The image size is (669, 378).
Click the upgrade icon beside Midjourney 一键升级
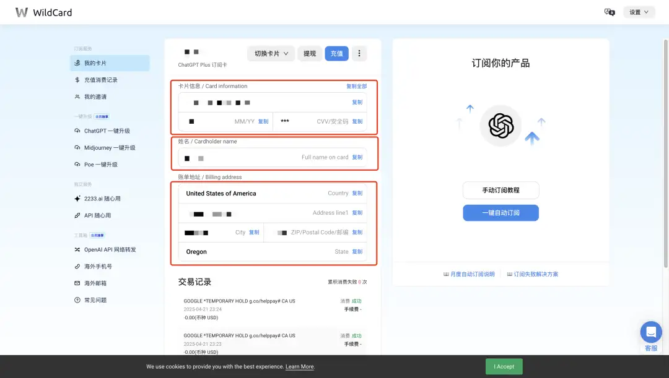77,147
